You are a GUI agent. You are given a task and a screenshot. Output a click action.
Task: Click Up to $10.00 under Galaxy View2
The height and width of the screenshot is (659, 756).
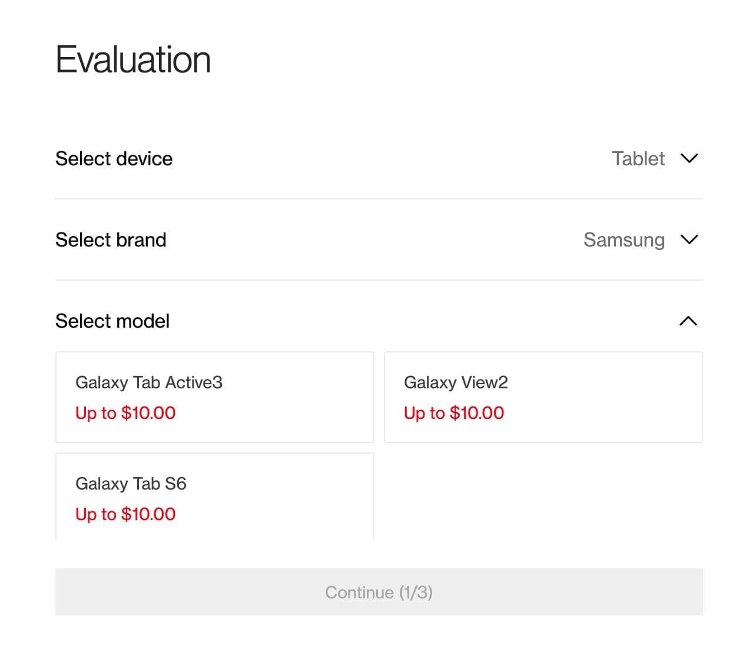pos(453,412)
